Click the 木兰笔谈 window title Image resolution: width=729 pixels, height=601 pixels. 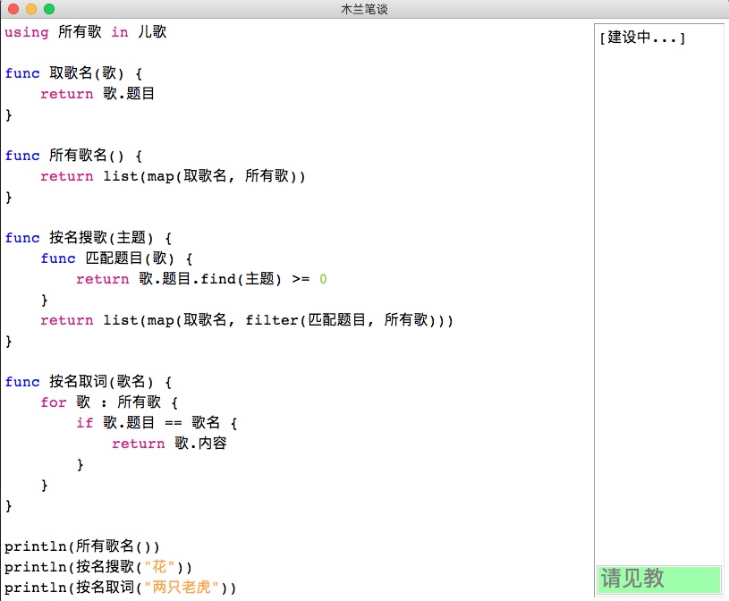pos(365,9)
